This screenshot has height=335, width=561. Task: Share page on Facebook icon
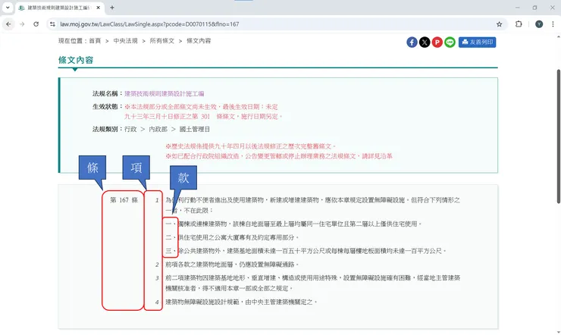tap(412, 42)
